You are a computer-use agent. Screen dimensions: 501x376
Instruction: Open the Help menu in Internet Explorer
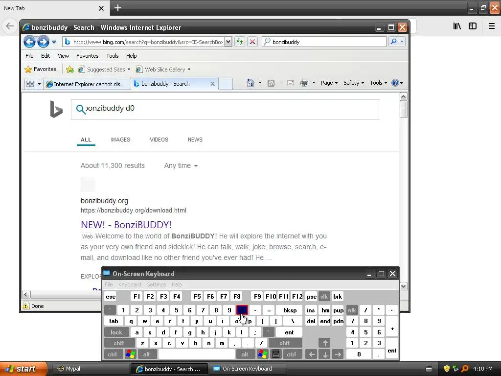(x=131, y=56)
